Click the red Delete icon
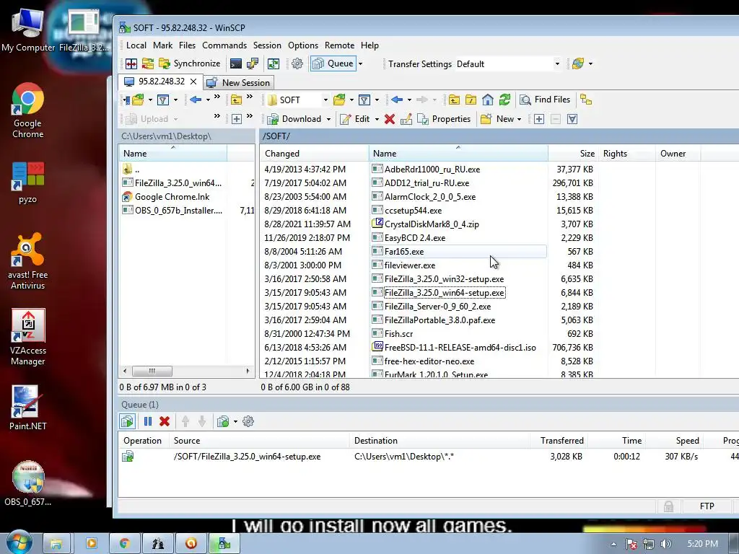This screenshot has height=554, width=739. point(389,119)
